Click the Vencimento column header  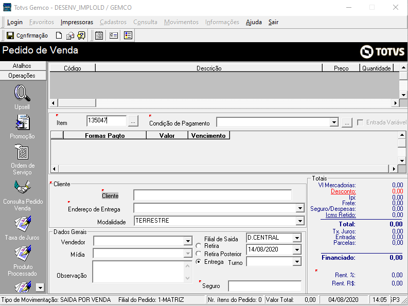209,135
